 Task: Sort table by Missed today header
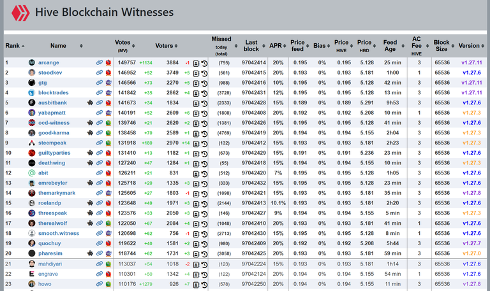point(224,46)
